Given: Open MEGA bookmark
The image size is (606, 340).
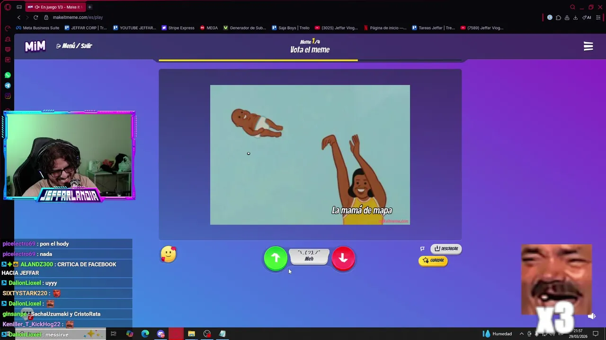Looking at the screenshot, I should pyautogui.click(x=209, y=28).
